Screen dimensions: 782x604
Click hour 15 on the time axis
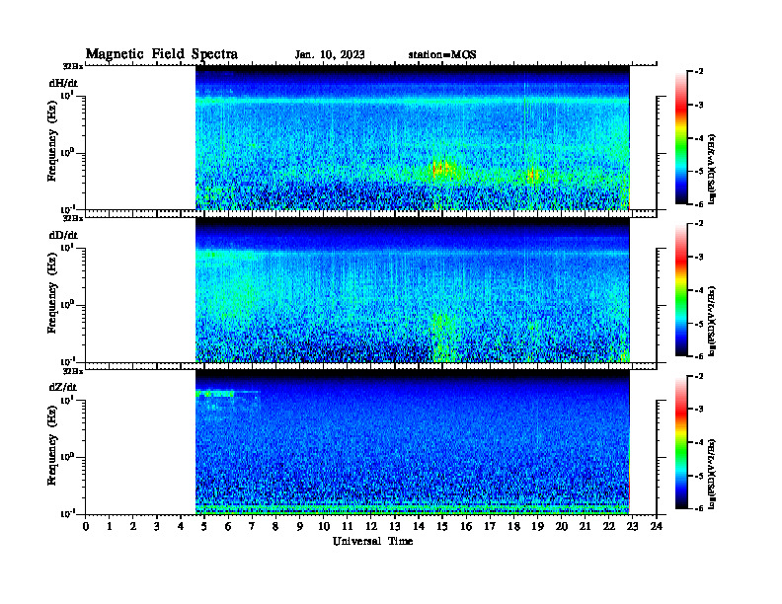tap(442, 527)
